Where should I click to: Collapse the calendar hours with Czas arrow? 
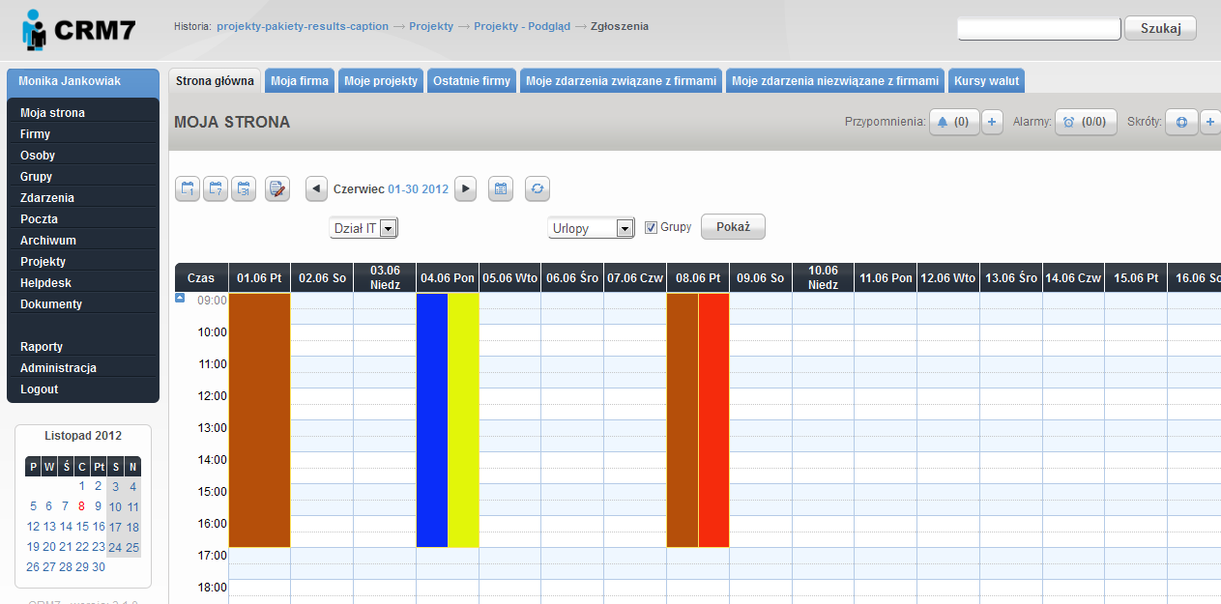(x=180, y=299)
